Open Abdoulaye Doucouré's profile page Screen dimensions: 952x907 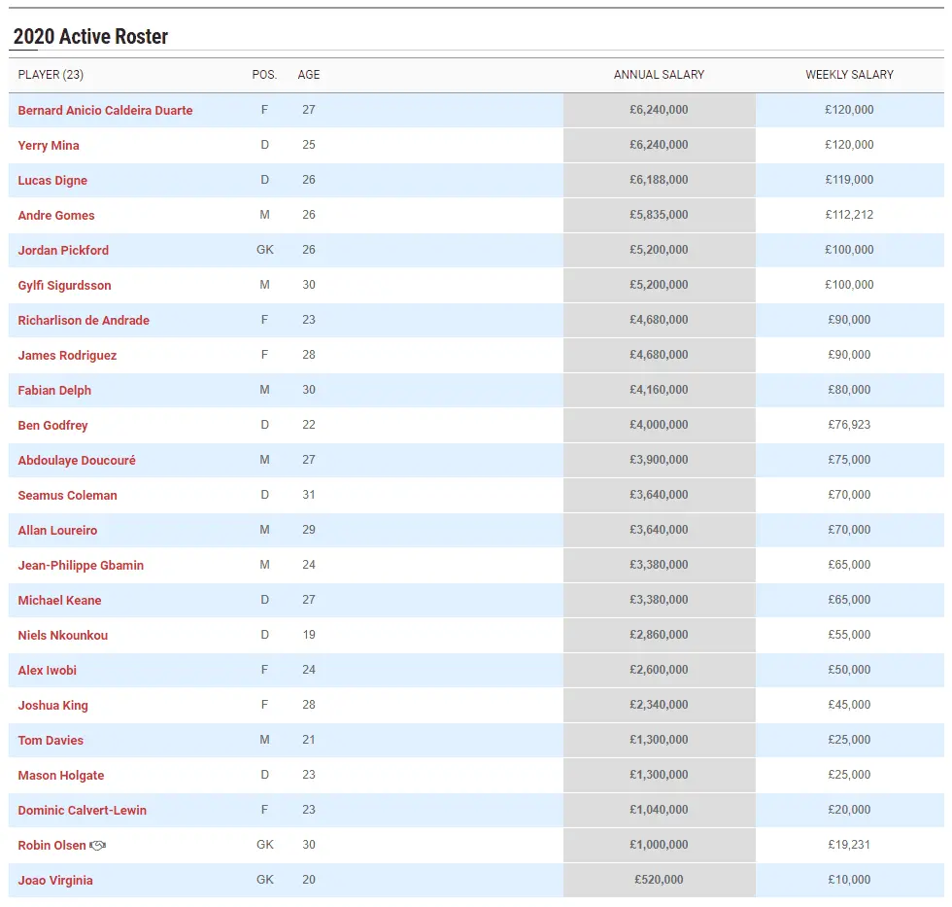coord(77,461)
